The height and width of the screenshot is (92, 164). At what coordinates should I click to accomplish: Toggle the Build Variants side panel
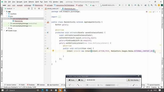coord(2,77)
